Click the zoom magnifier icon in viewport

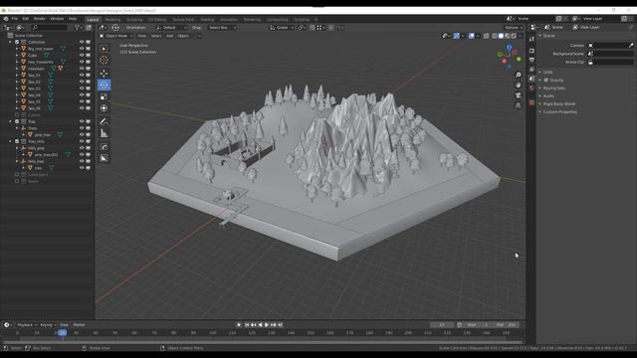518,76
